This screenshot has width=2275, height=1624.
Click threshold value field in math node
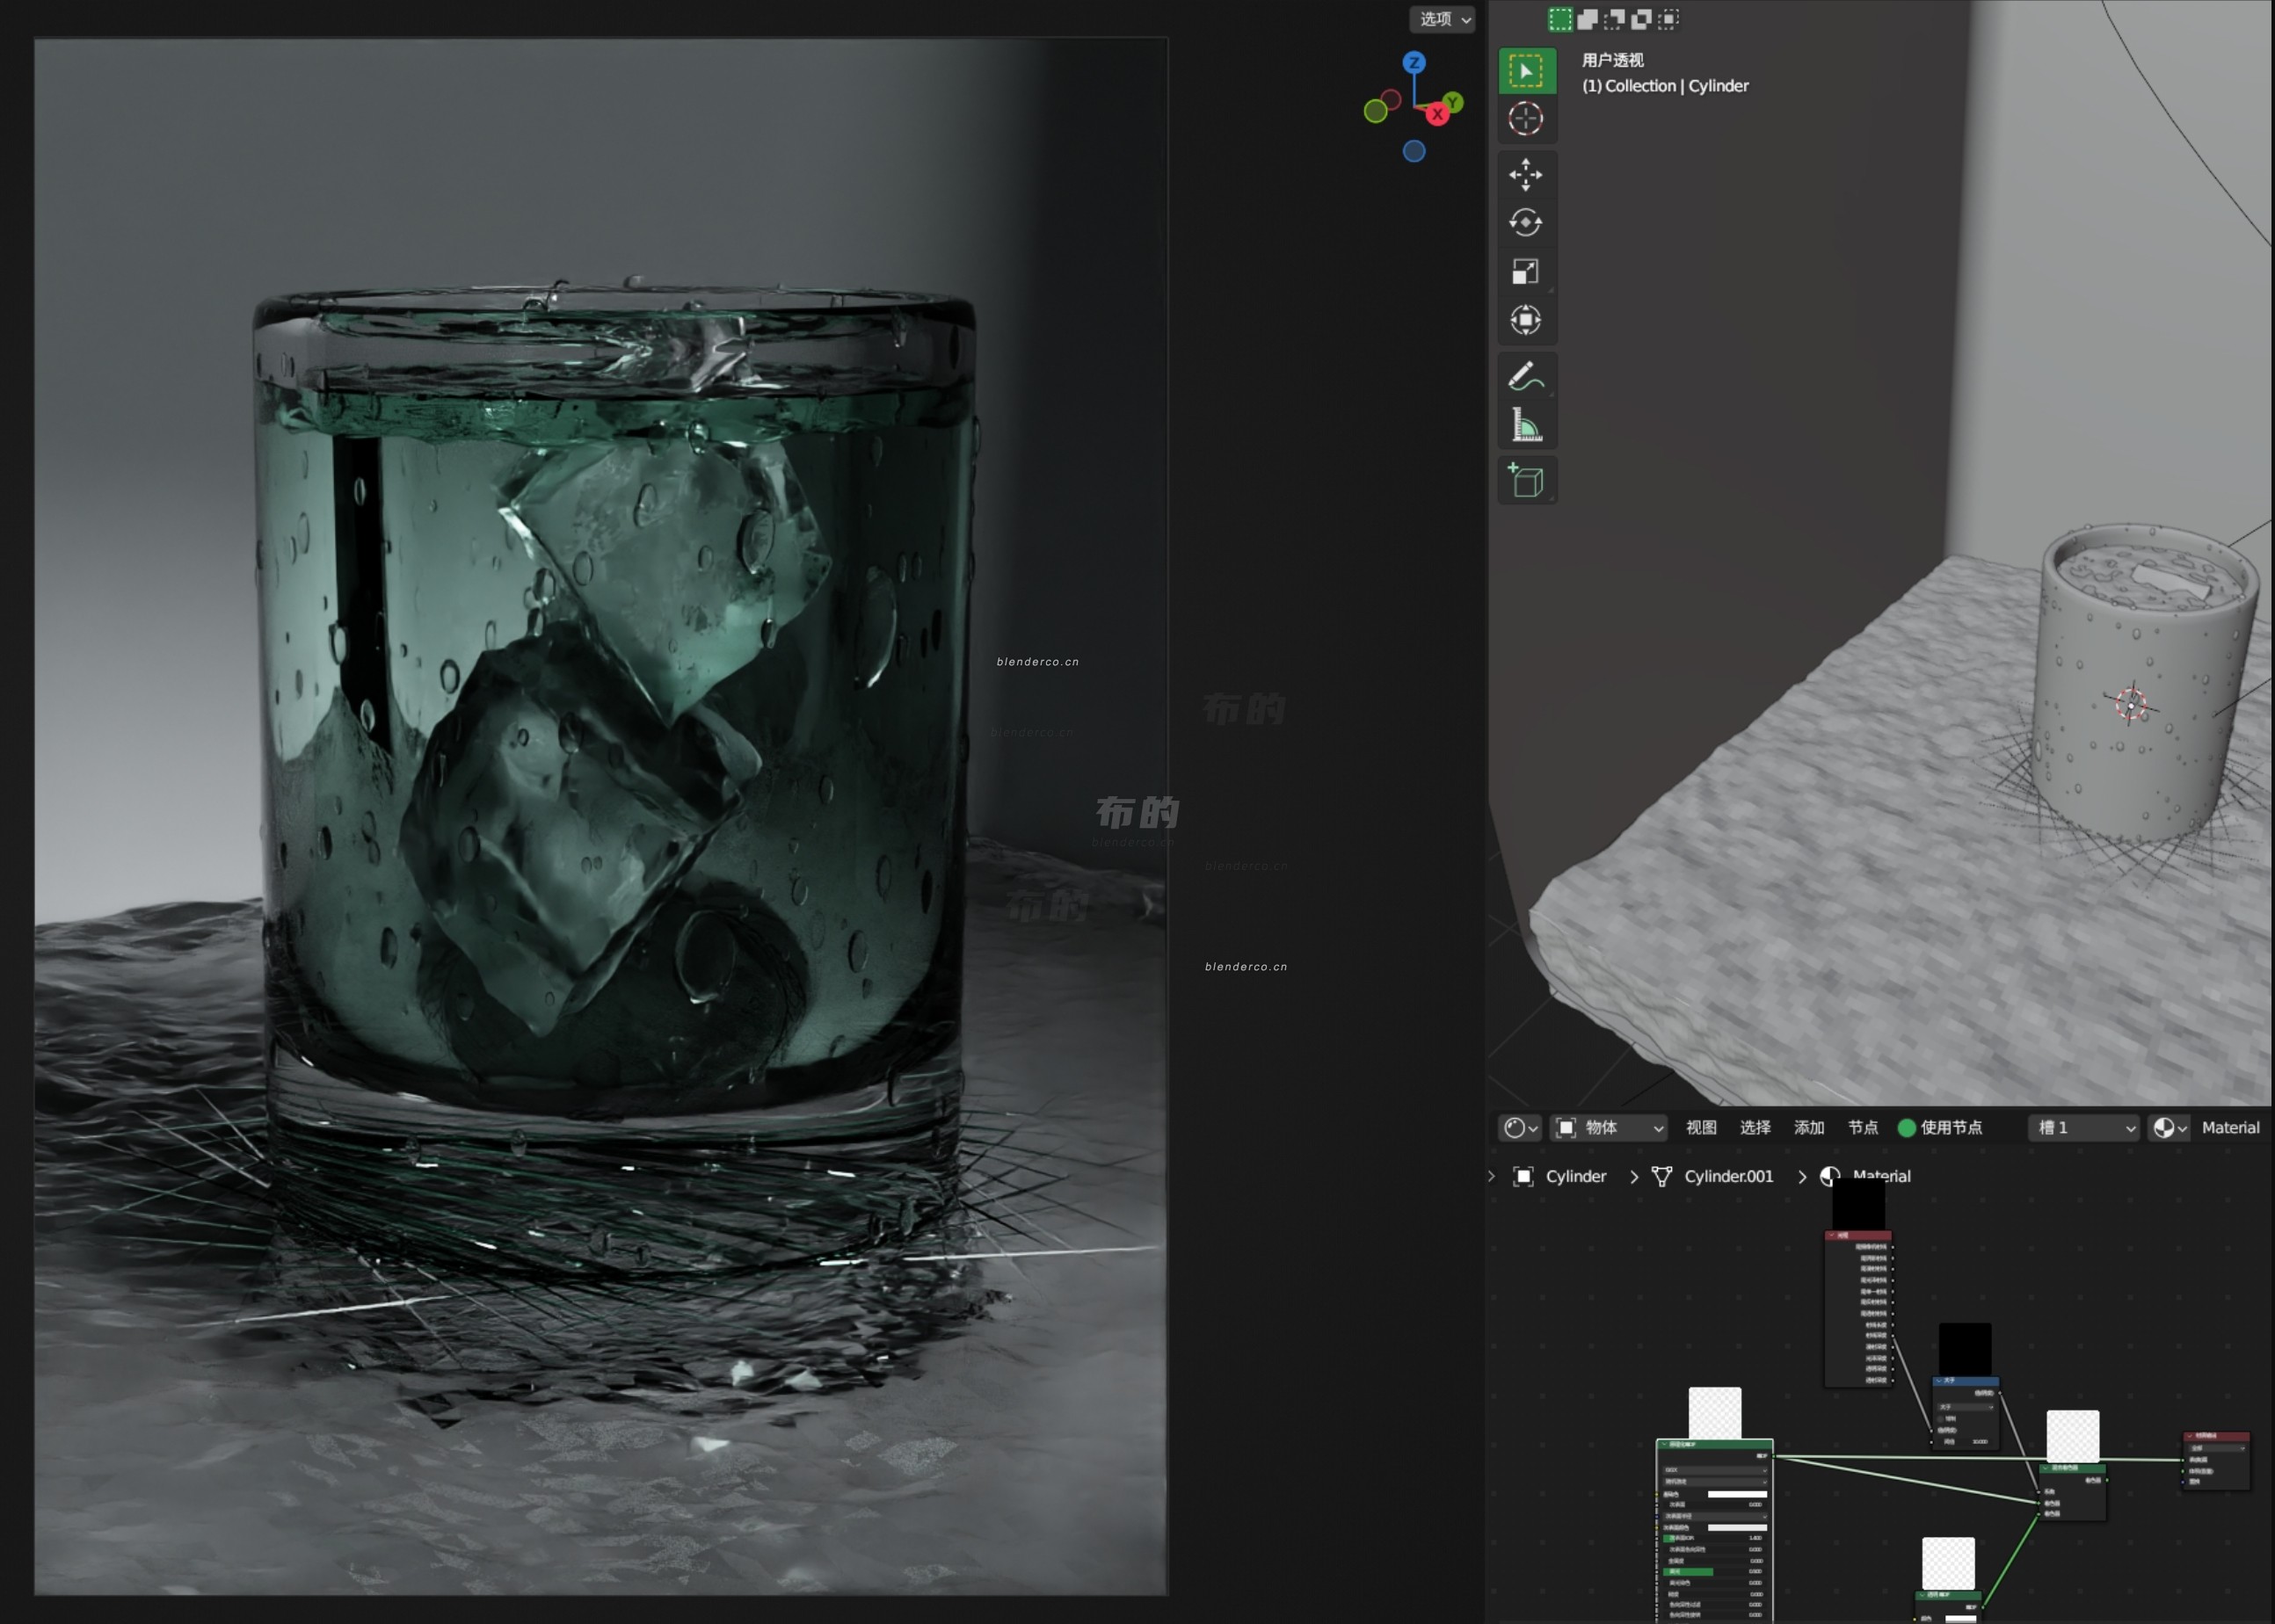1966,1442
